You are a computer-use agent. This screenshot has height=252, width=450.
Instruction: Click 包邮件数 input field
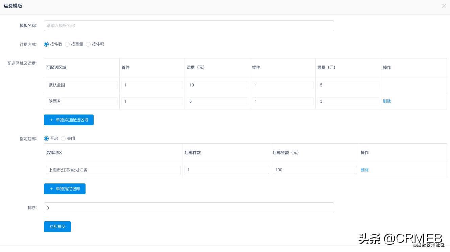click(x=227, y=170)
